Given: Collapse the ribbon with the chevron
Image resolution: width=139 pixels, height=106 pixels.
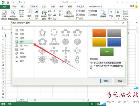Looking at the screenshot, I should coord(136,23).
